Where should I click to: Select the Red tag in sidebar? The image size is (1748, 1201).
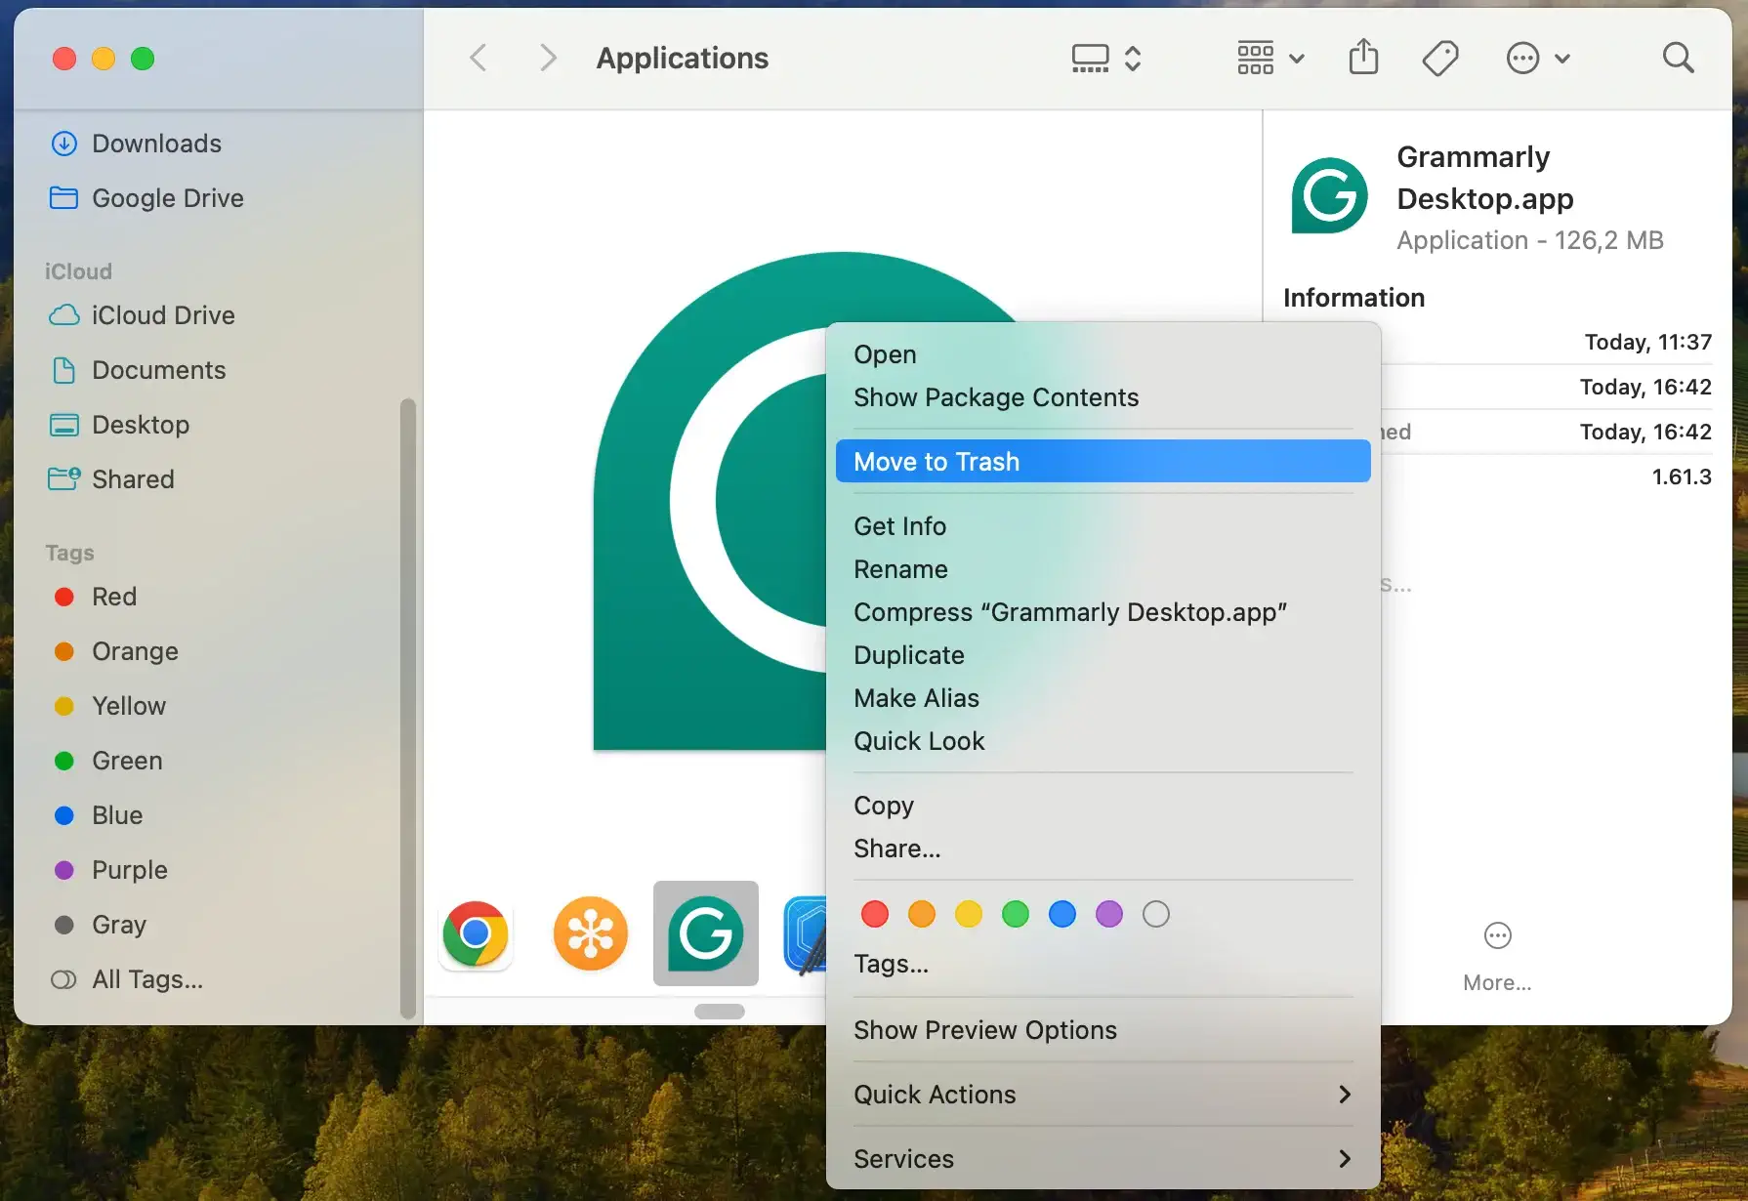pos(96,597)
